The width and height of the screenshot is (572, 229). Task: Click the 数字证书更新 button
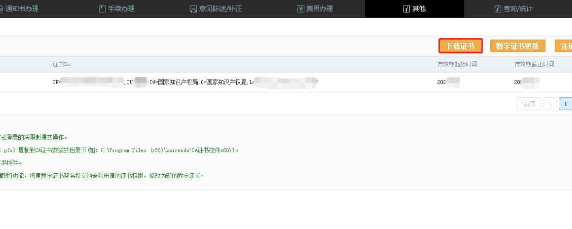pos(517,46)
